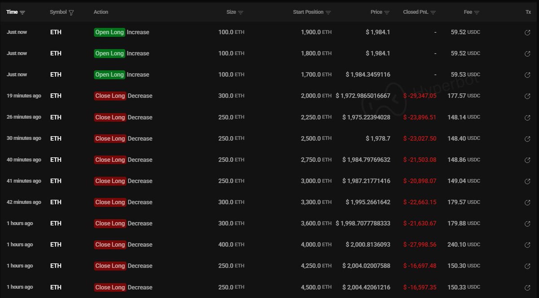539x298 pixels.
Task: Select price $1,975.22394028
Action: tap(366, 117)
